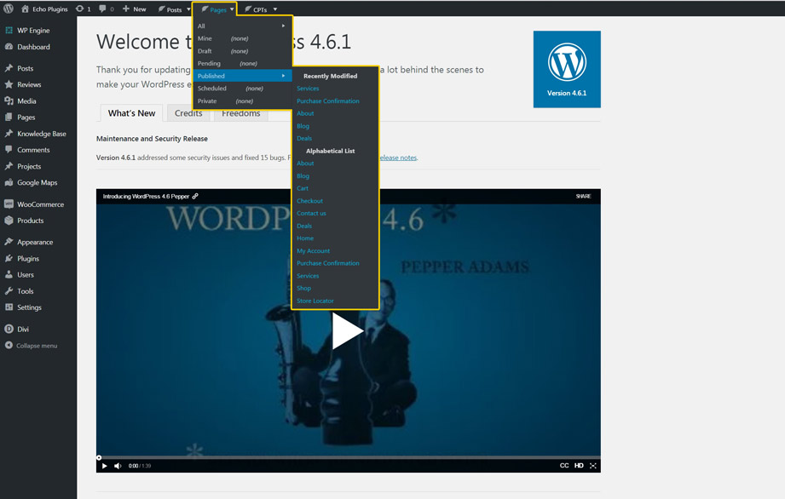Click the Users icon in sidebar
Viewport: 785px width, 499px height.
pyautogui.click(x=9, y=274)
